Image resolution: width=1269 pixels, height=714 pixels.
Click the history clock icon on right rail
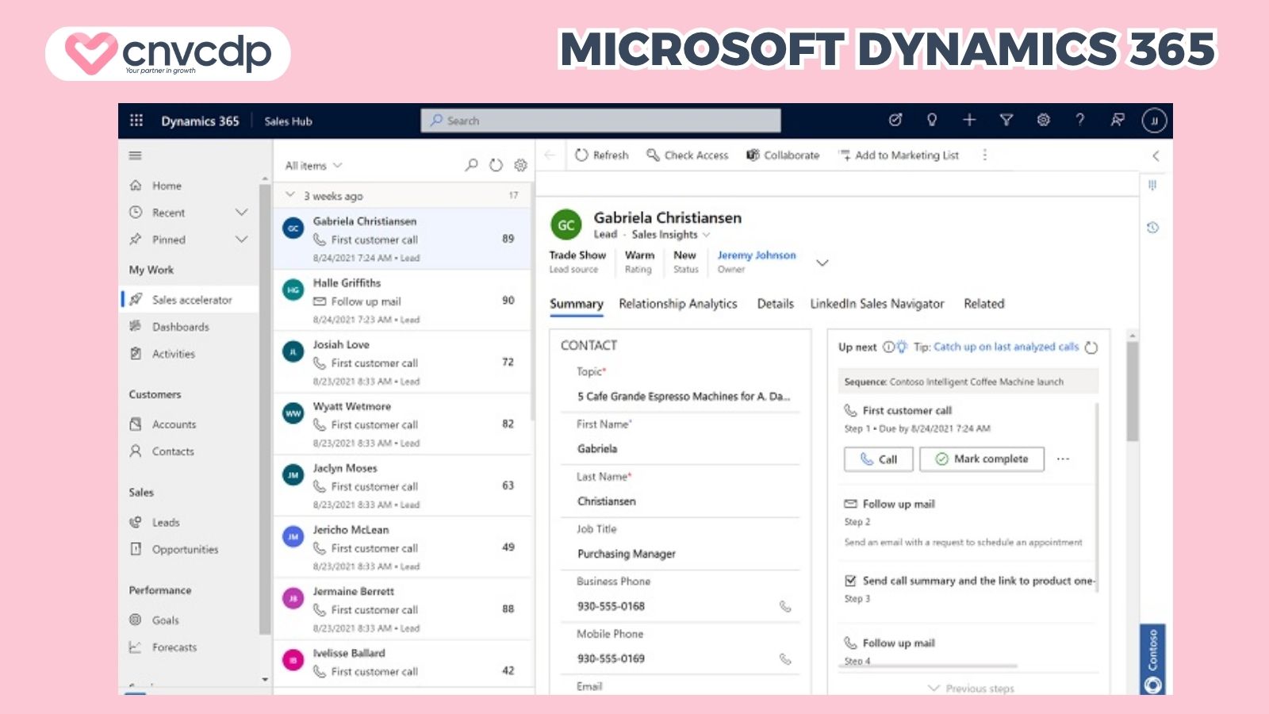click(1153, 228)
